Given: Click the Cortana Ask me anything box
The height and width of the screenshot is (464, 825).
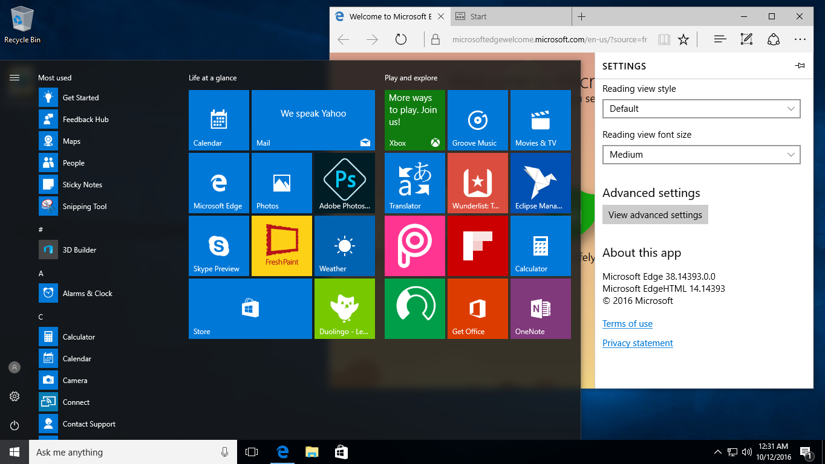Looking at the screenshot, I should 133,452.
